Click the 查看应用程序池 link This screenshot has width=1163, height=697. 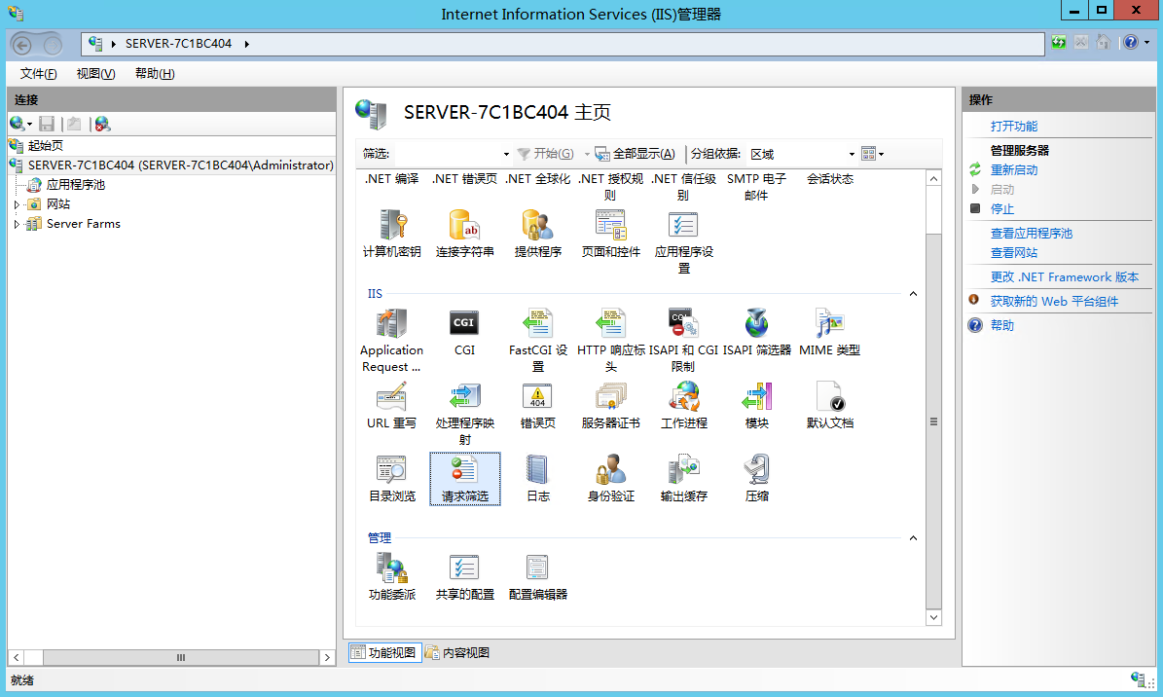(x=1031, y=233)
